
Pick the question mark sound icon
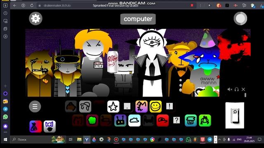click(x=177, y=120)
